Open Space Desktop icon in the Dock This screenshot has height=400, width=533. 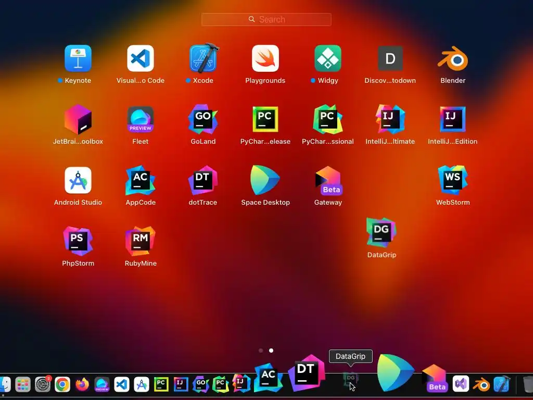point(396,373)
